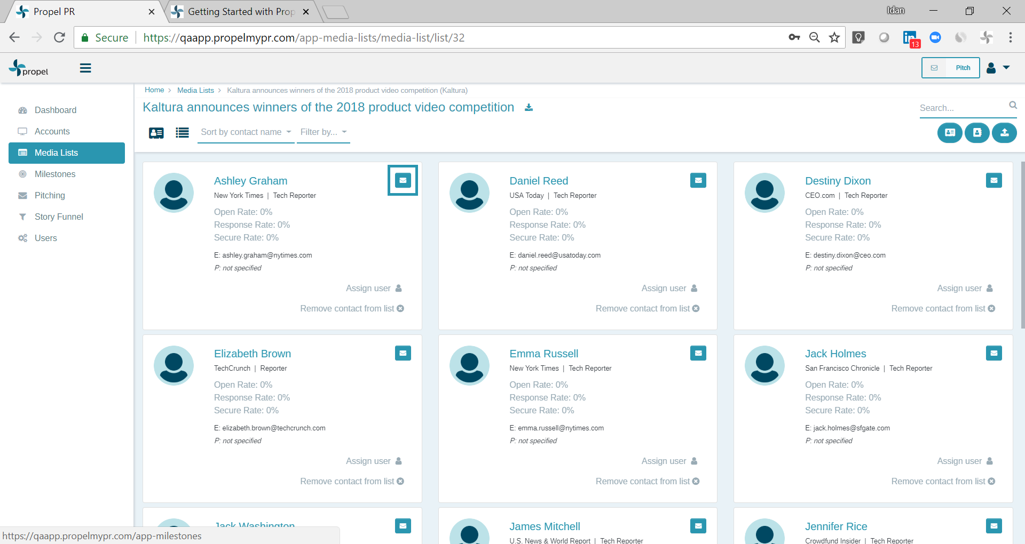Select Media Lists in the sidebar
The width and height of the screenshot is (1025, 544).
67,153
